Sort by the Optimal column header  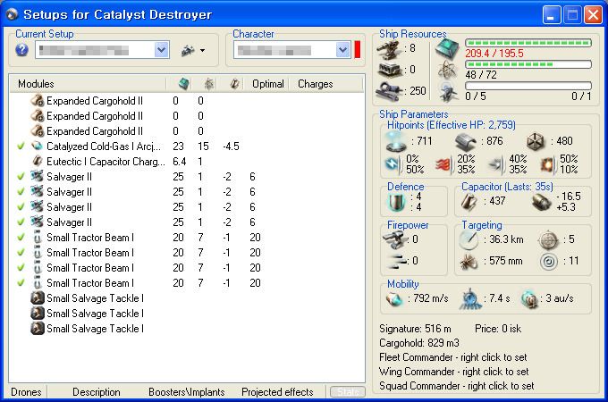pyautogui.click(x=267, y=84)
